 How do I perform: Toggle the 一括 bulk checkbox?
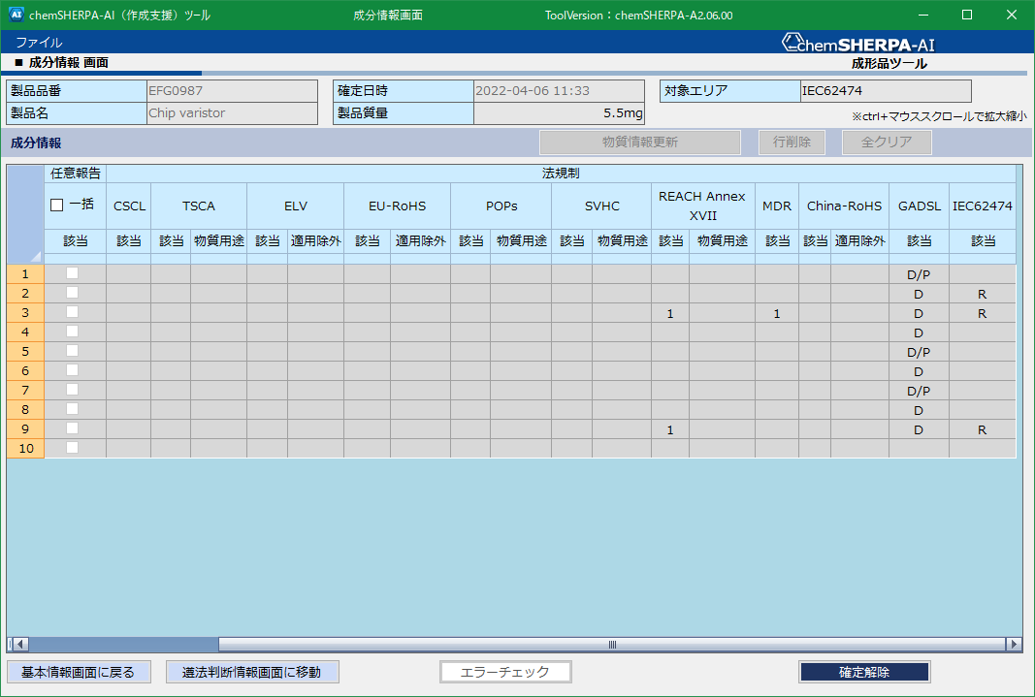coord(56,206)
